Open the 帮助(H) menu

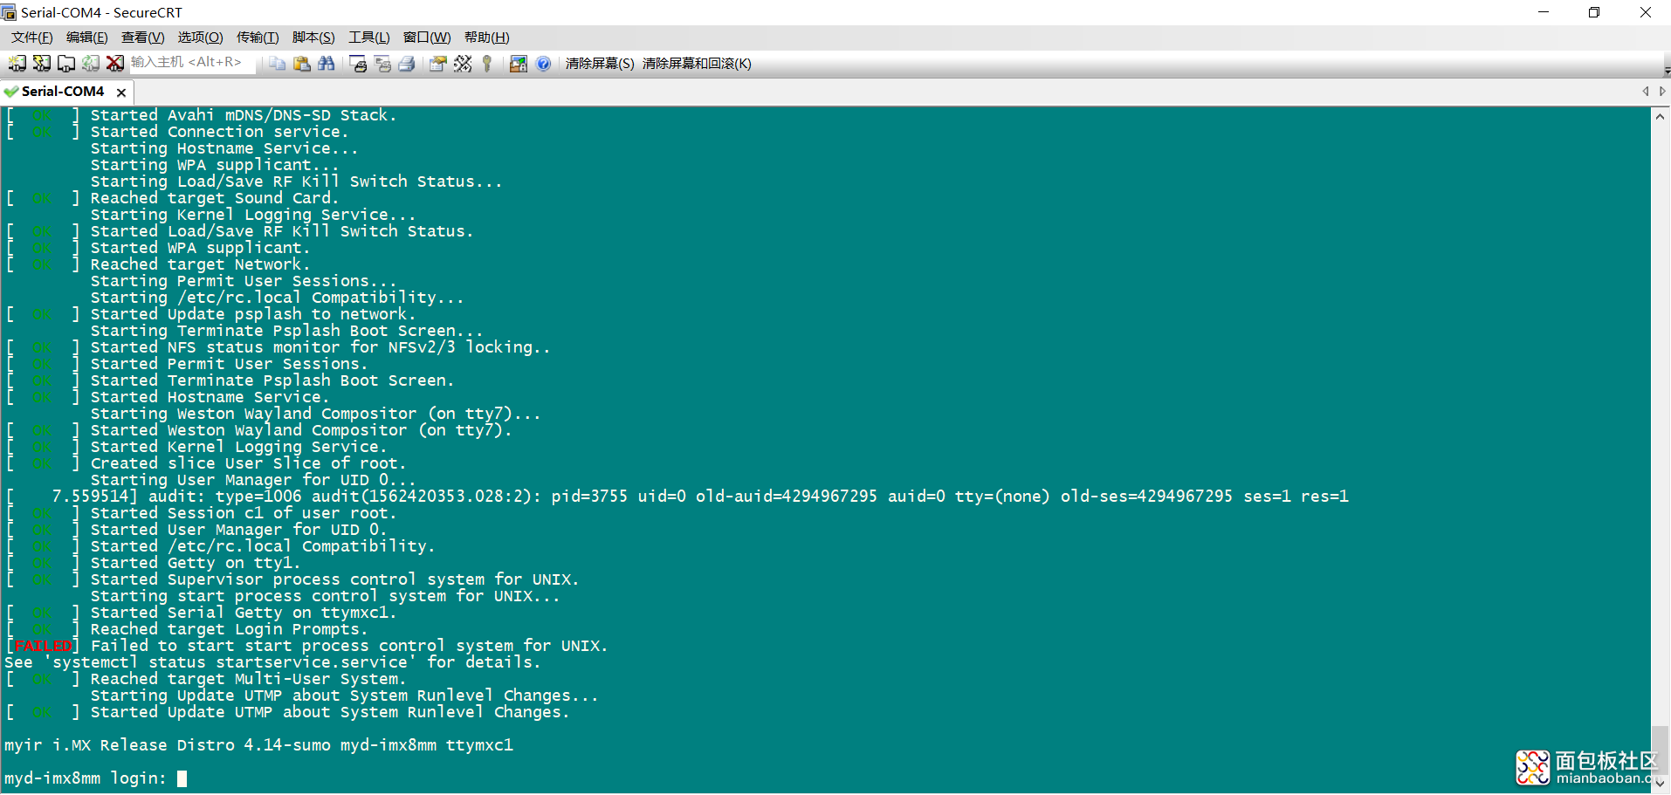tap(487, 38)
